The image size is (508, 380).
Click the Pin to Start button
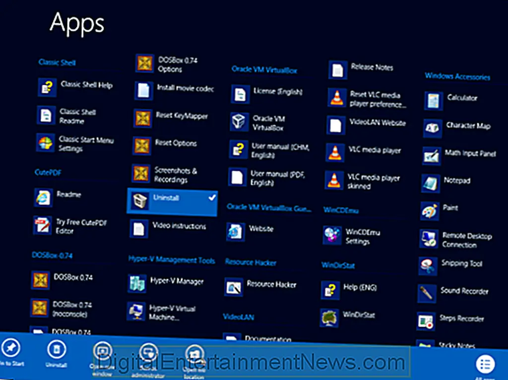(x=10, y=349)
